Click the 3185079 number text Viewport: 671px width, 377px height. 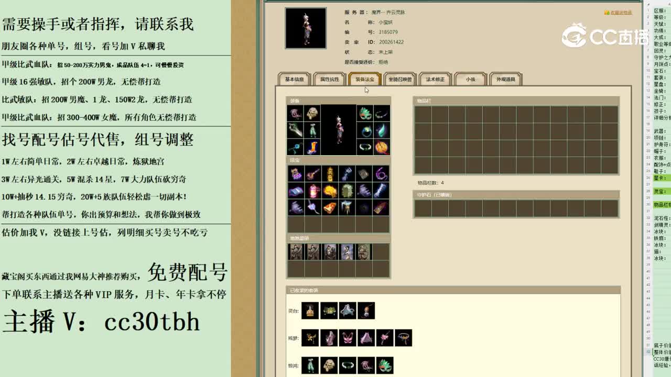[388, 32]
